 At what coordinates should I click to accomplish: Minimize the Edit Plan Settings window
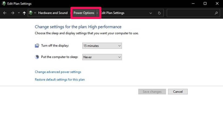(x=193, y=4)
